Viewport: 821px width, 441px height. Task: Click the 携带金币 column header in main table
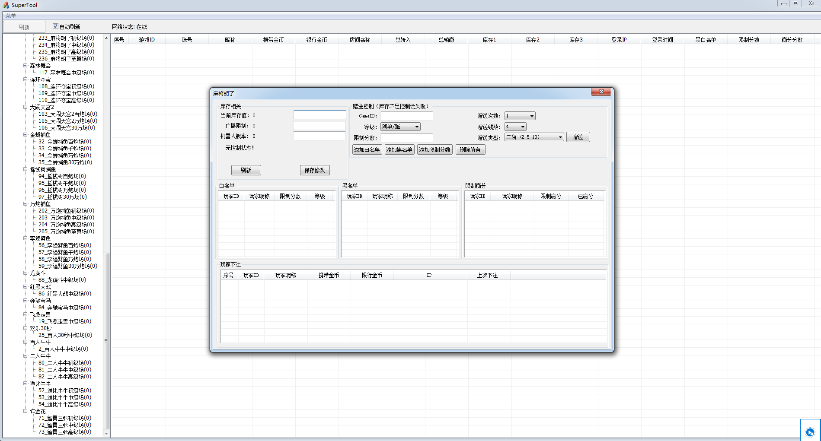tap(273, 40)
